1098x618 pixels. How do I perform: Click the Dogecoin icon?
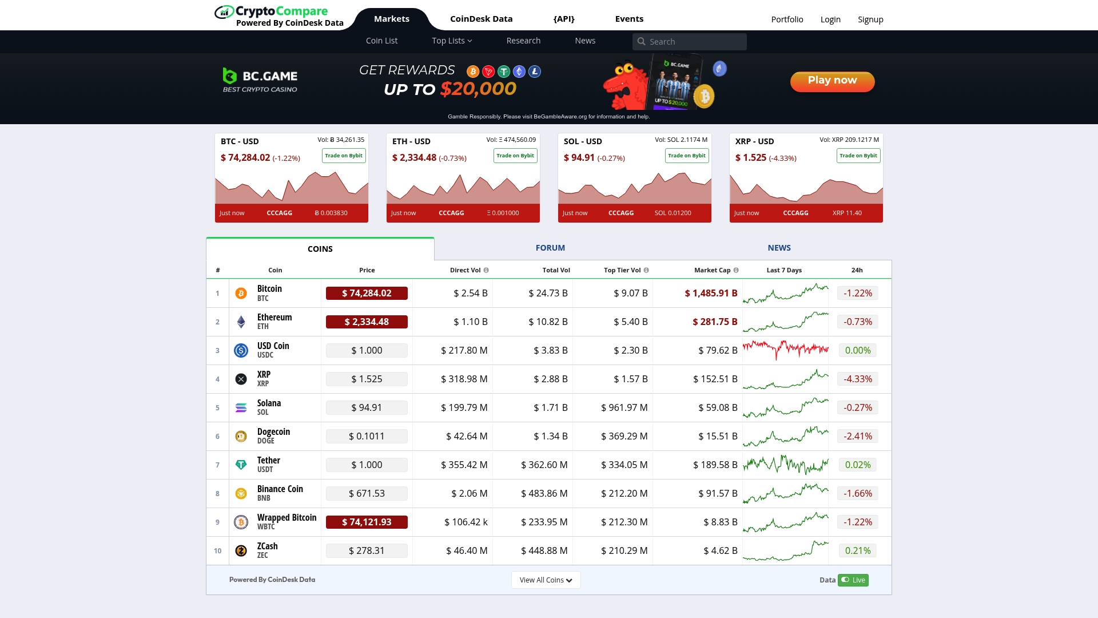click(241, 436)
